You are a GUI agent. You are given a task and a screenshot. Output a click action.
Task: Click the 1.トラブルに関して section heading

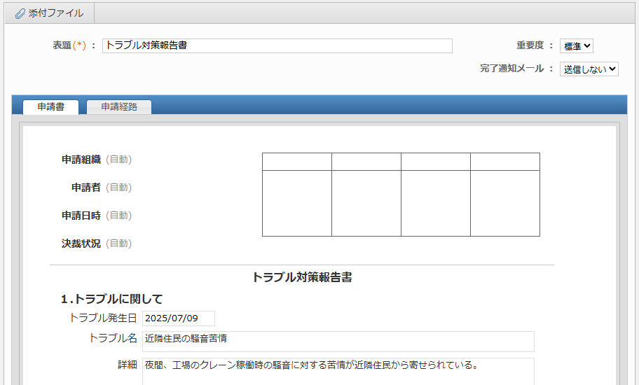click(112, 299)
